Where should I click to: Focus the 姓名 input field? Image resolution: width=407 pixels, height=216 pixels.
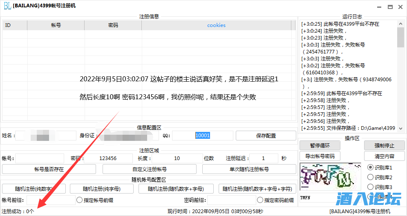point(46,136)
